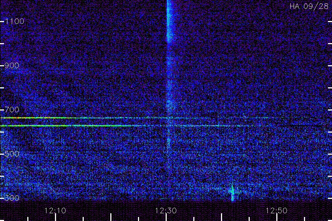Click the 12:10 time axis label
The height and width of the screenshot is (221, 332).
coord(55,211)
